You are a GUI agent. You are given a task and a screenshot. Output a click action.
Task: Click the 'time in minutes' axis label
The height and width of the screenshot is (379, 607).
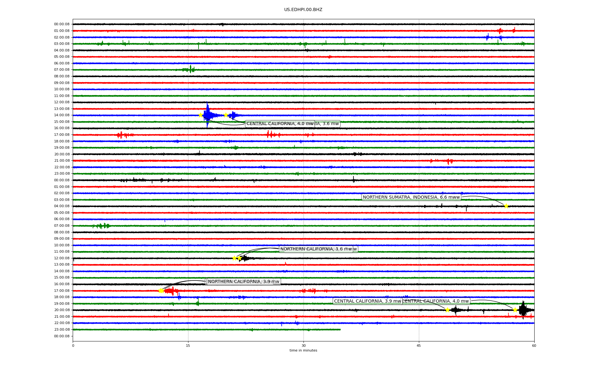[303, 350]
